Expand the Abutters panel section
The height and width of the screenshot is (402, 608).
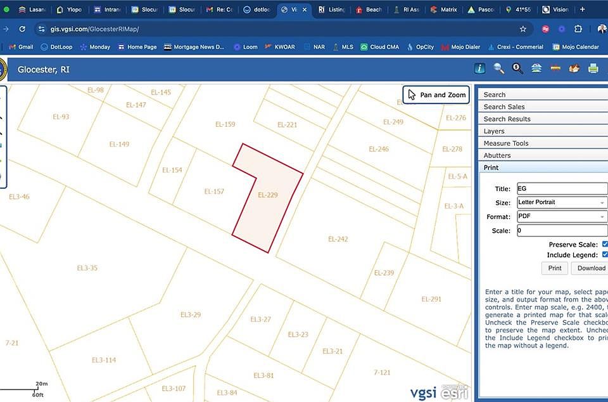[x=543, y=155]
